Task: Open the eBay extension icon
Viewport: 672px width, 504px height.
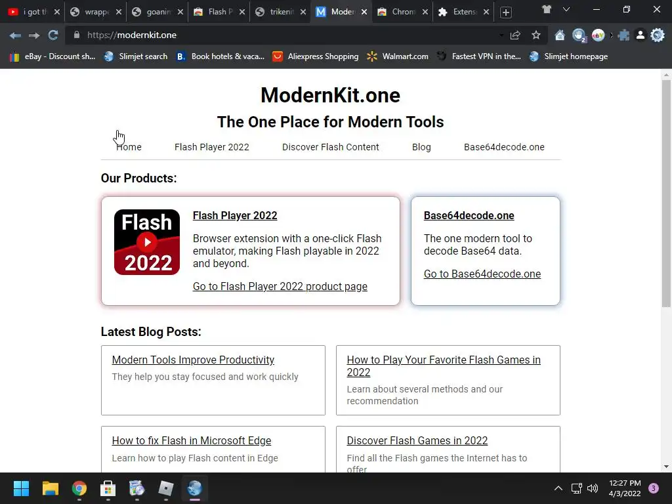Action: [x=598, y=35]
